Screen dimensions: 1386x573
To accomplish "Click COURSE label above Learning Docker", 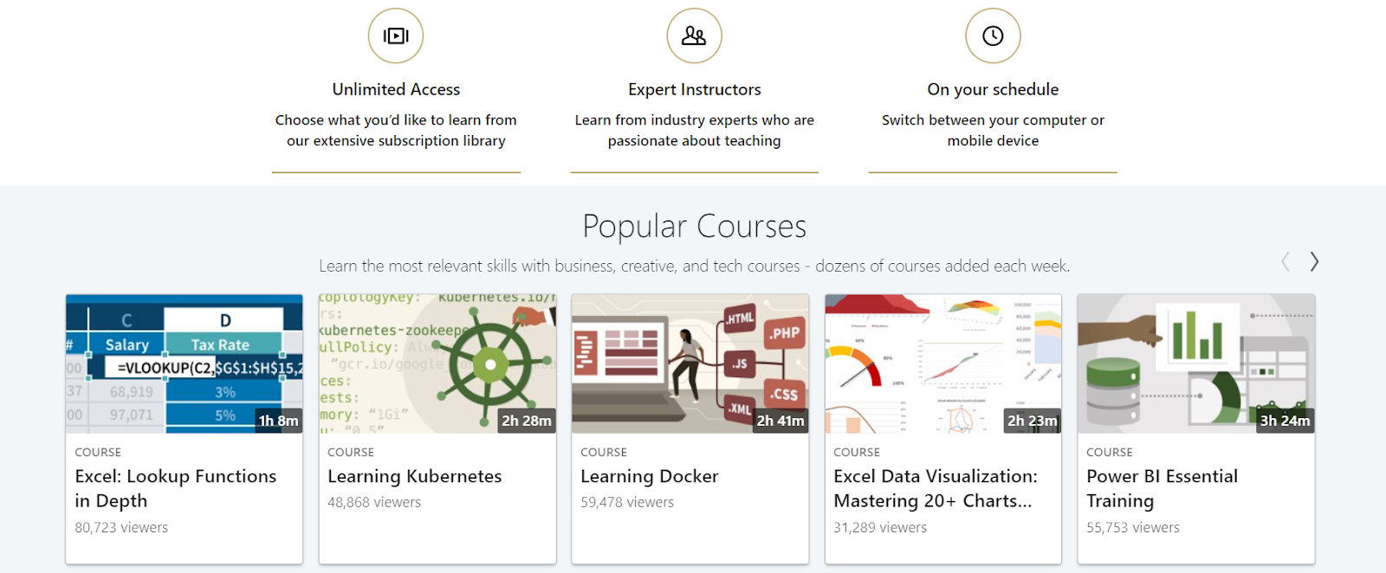I will click(x=604, y=452).
